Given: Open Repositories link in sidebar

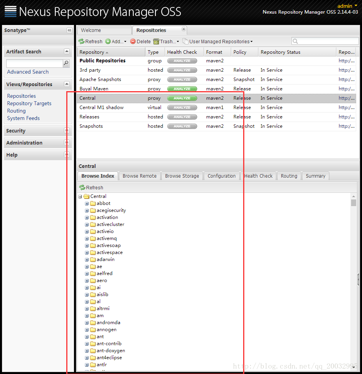Looking at the screenshot, I should pyautogui.click(x=21, y=96).
